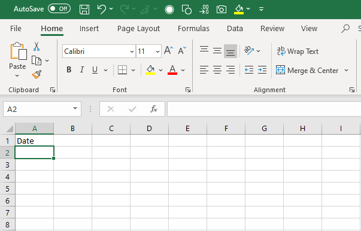
Task: Click the Wrap Text button
Action: (x=298, y=51)
